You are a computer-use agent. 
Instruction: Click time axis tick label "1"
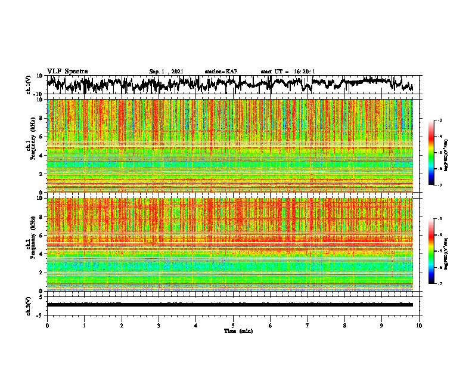(84, 326)
